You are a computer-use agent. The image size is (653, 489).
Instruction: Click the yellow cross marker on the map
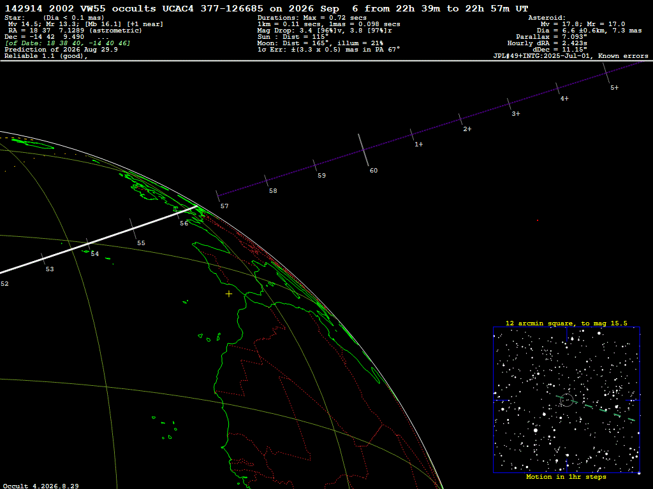coord(229,294)
